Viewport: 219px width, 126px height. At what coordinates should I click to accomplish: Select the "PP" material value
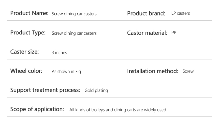tap(174, 33)
